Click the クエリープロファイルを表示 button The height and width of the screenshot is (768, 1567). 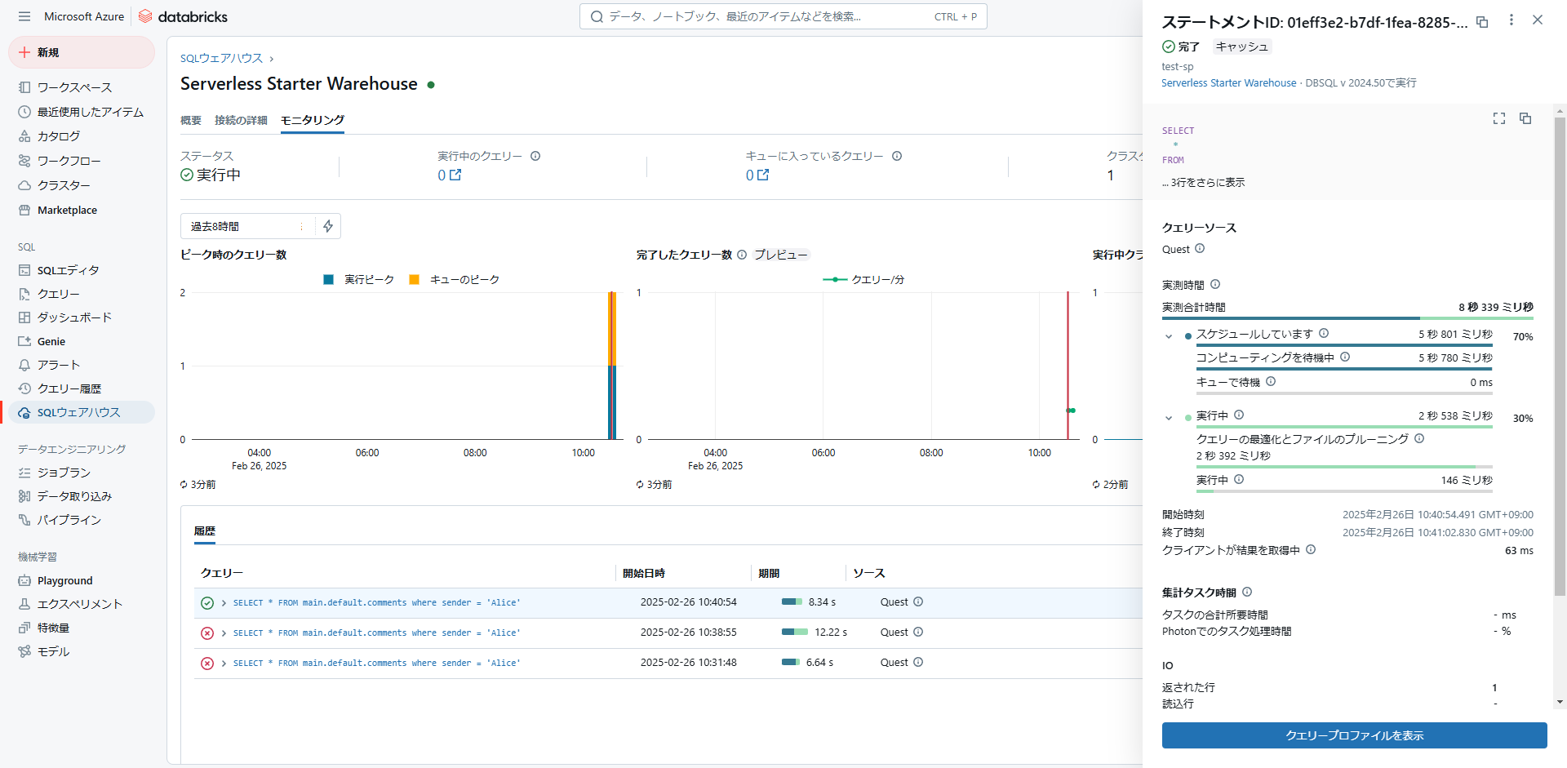tap(1353, 735)
